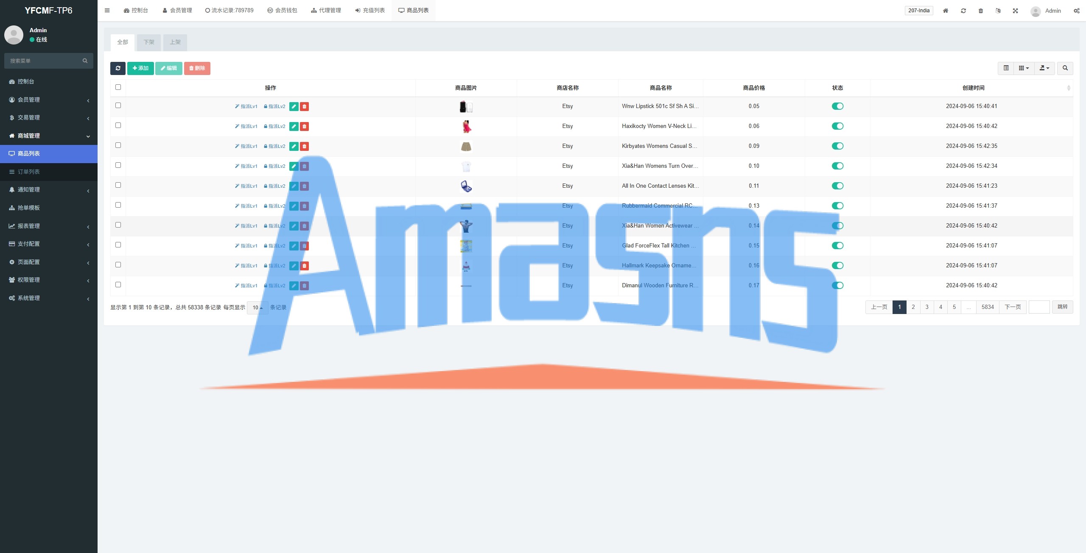
Task: Click the red delete icon for Kirbyates row
Action: 304,146
